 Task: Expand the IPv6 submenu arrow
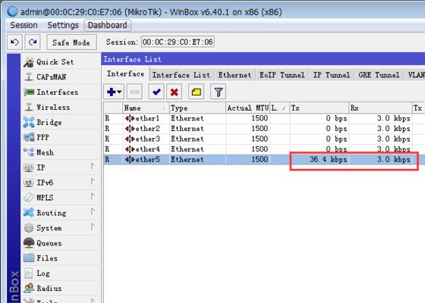(93, 181)
